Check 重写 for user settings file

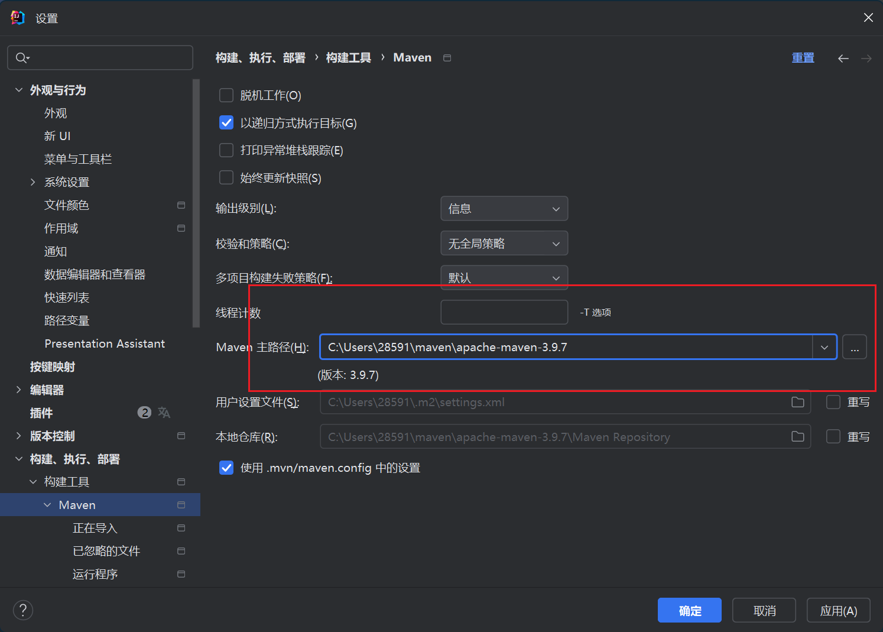[x=833, y=402]
